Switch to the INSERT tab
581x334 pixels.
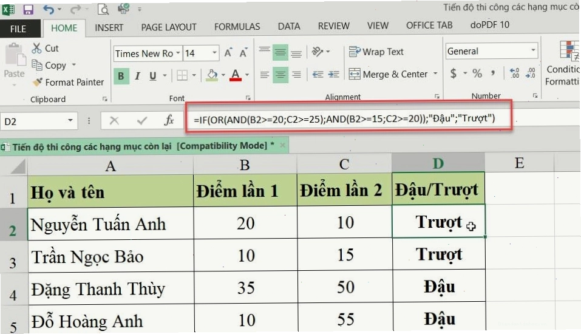point(109,27)
